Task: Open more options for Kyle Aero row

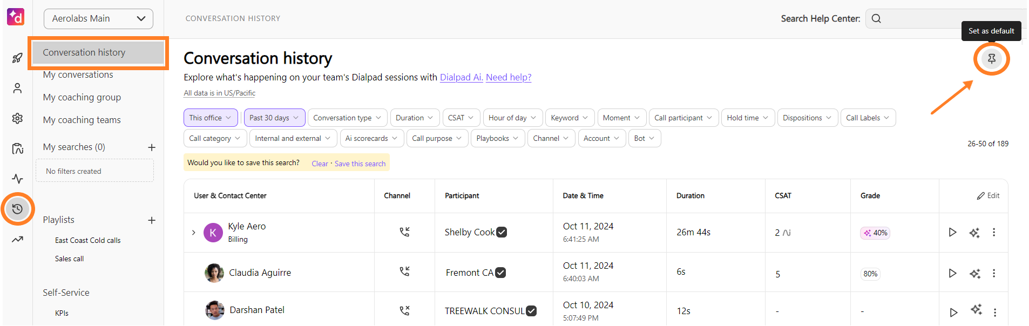Action: coord(994,232)
